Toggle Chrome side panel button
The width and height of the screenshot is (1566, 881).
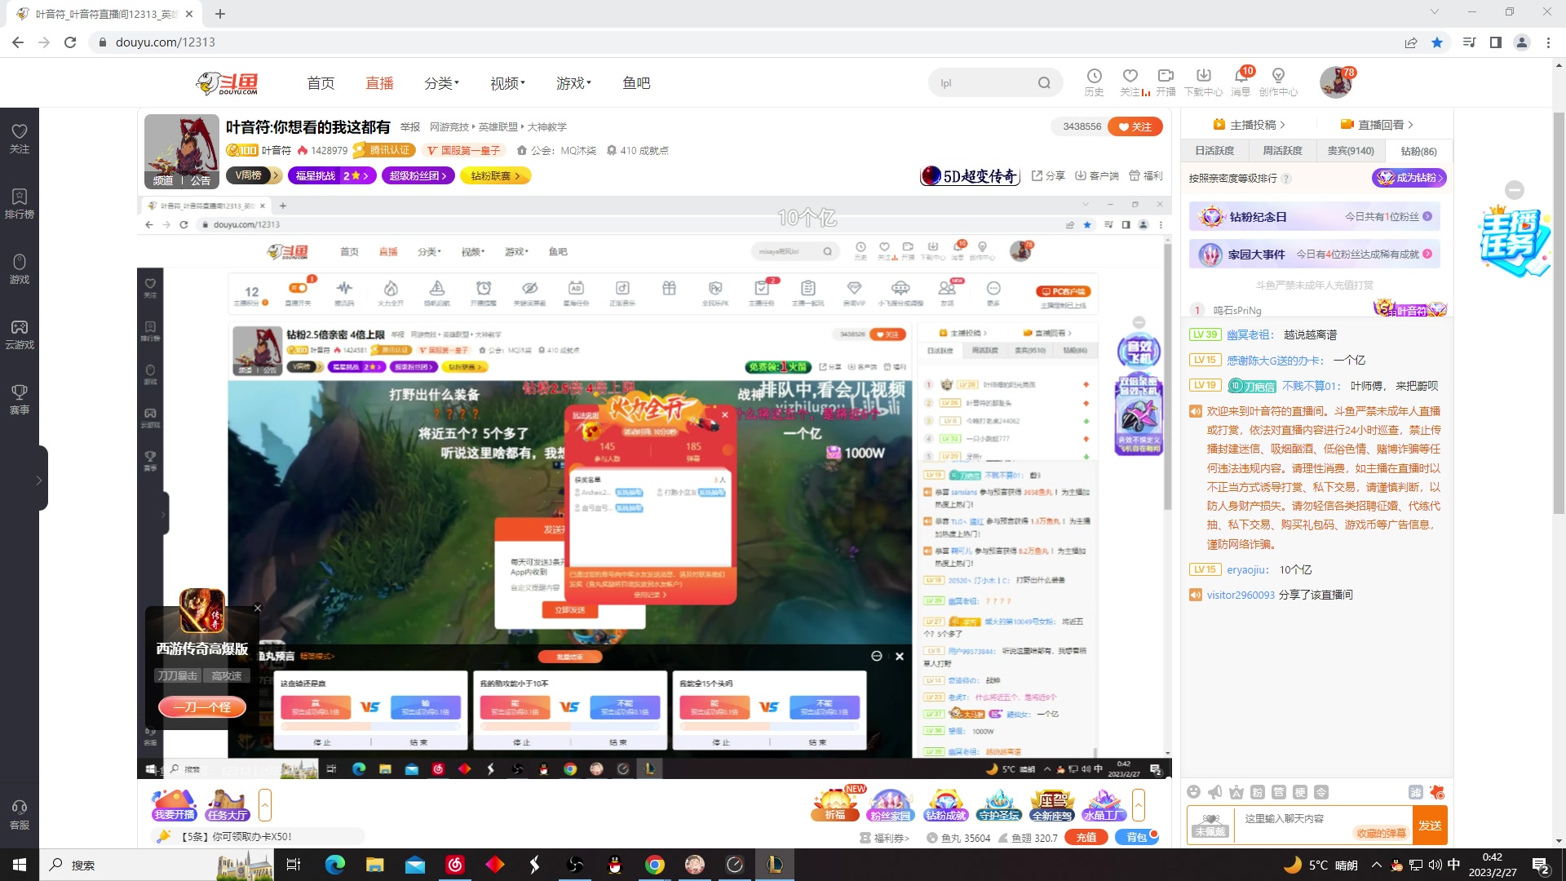tap(1495, 42)
